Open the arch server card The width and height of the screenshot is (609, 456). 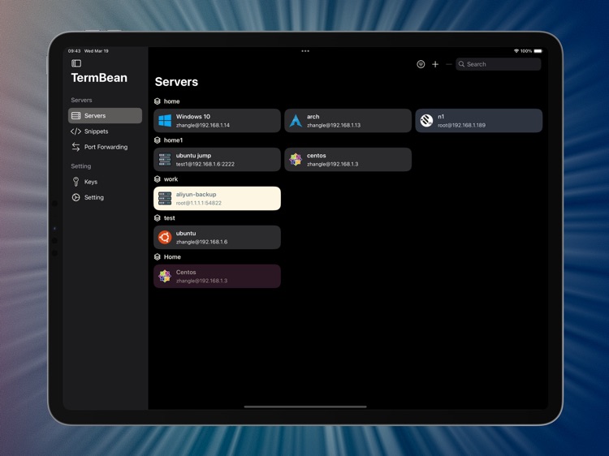pos(348,121)
